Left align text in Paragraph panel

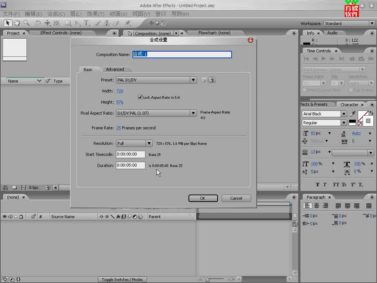307,206
